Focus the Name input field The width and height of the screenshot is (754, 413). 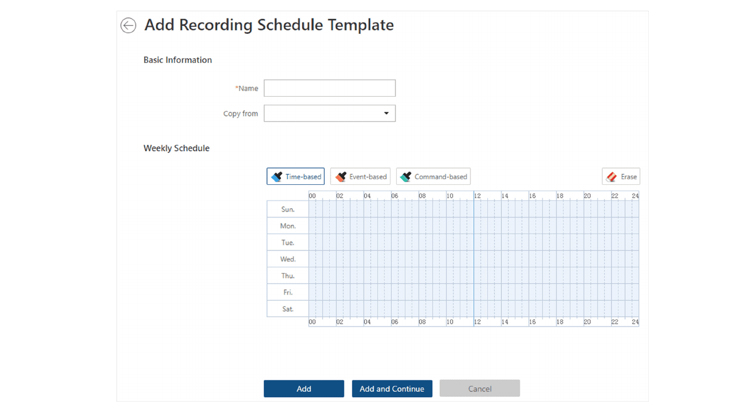330,88
